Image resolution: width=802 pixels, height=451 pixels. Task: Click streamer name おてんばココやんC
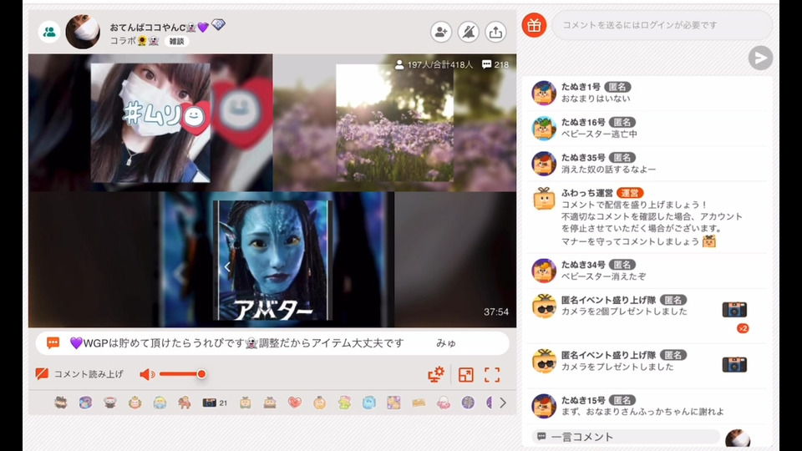(148, 28)
